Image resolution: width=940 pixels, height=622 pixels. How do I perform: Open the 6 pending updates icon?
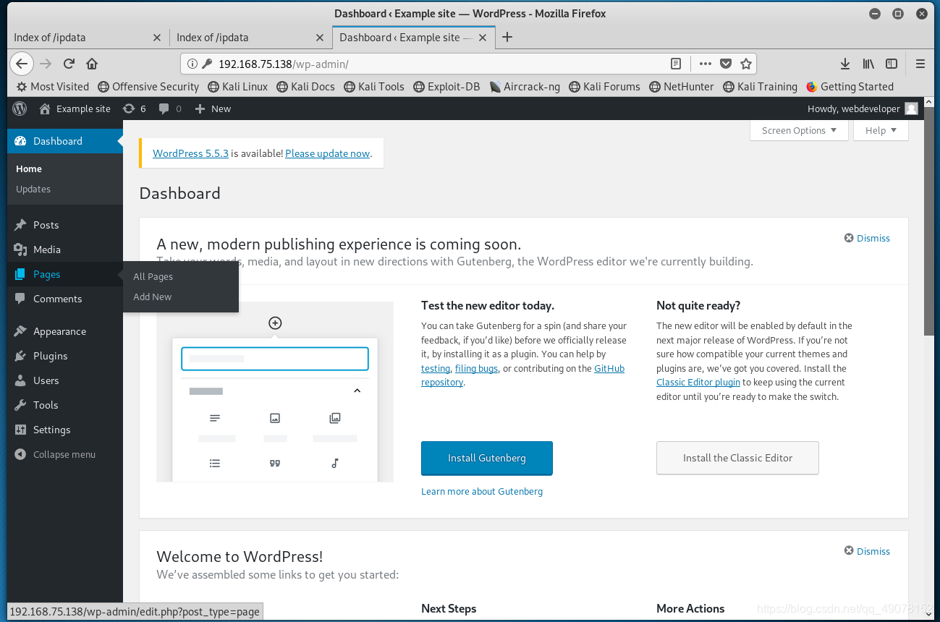135,108
